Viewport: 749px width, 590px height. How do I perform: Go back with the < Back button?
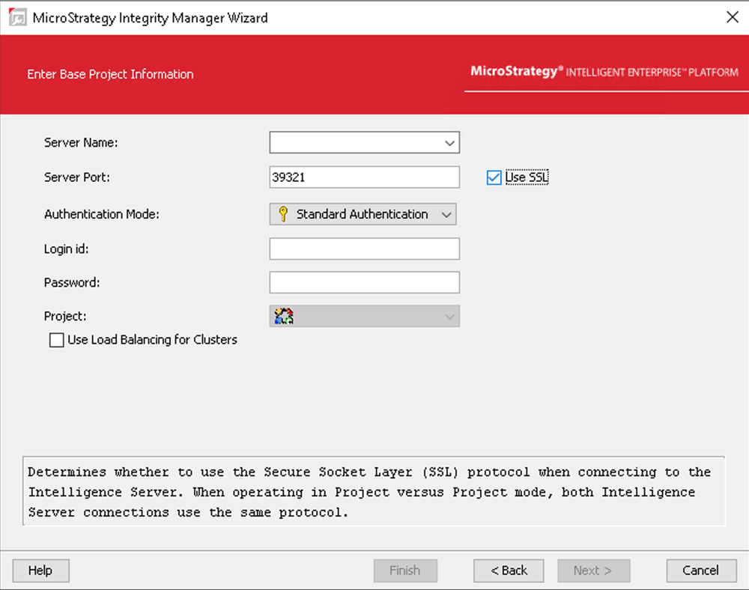tap(509, 571)
